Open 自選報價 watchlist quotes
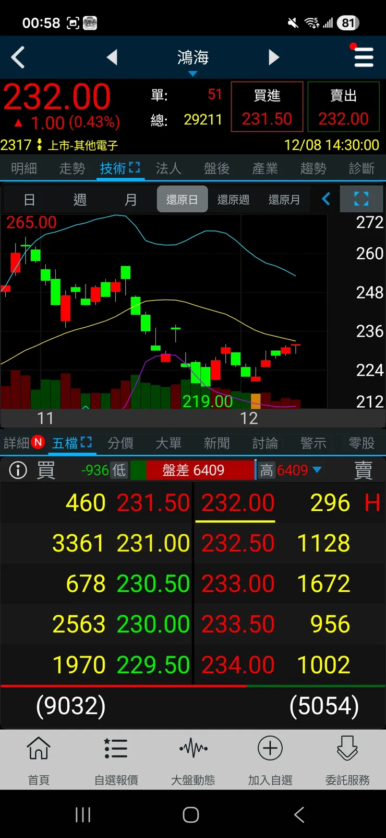This screenshot has width=386, height=838. (x=116, y=760)
